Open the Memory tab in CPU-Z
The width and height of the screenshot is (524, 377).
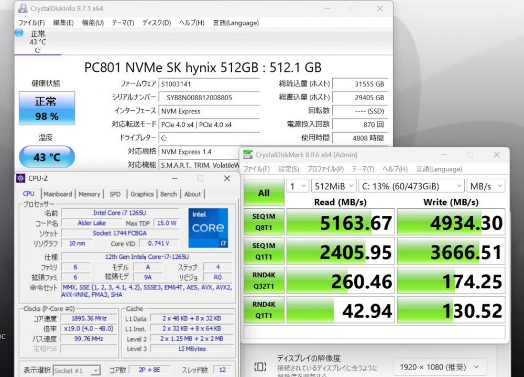[x=89, y=194]
